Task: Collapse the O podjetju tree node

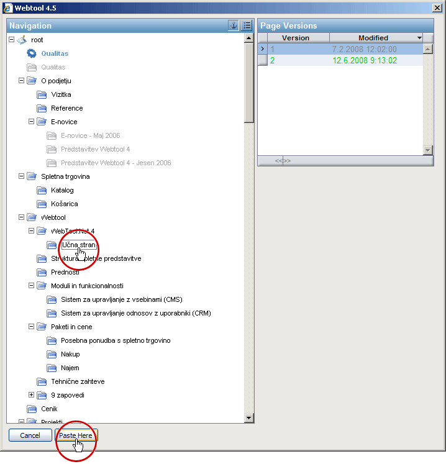Action: 22,81
